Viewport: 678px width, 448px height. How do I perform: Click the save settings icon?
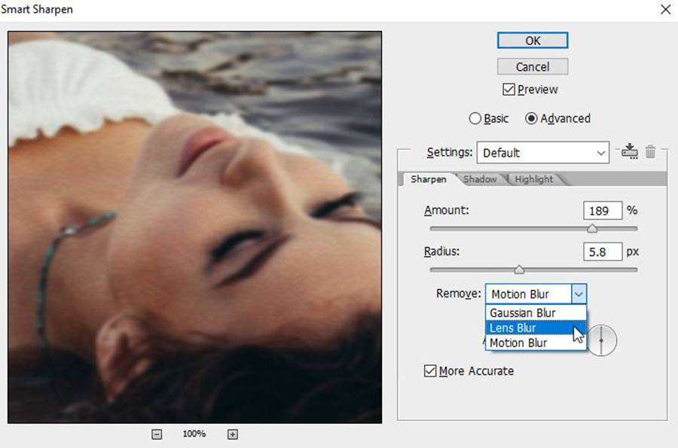pos(629,151)
